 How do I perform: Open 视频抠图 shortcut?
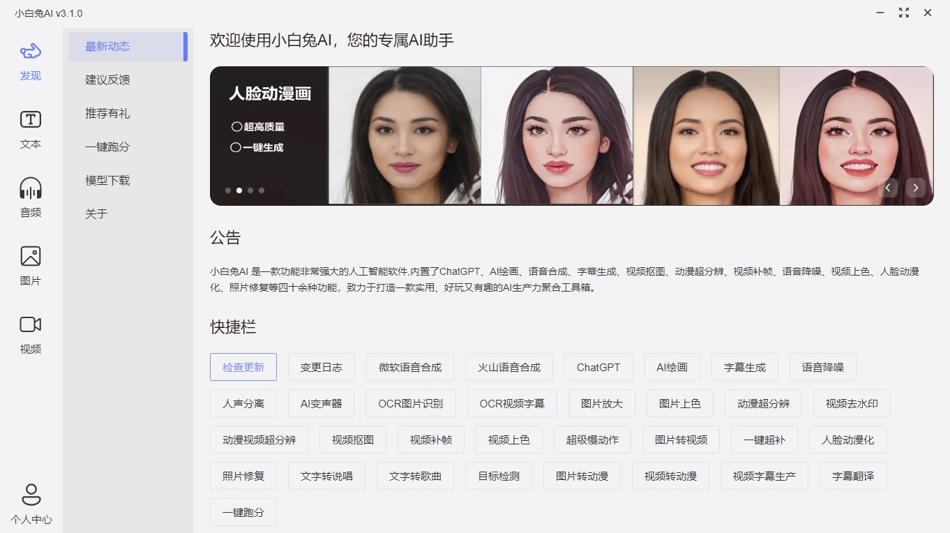click(x=353, y=440)
